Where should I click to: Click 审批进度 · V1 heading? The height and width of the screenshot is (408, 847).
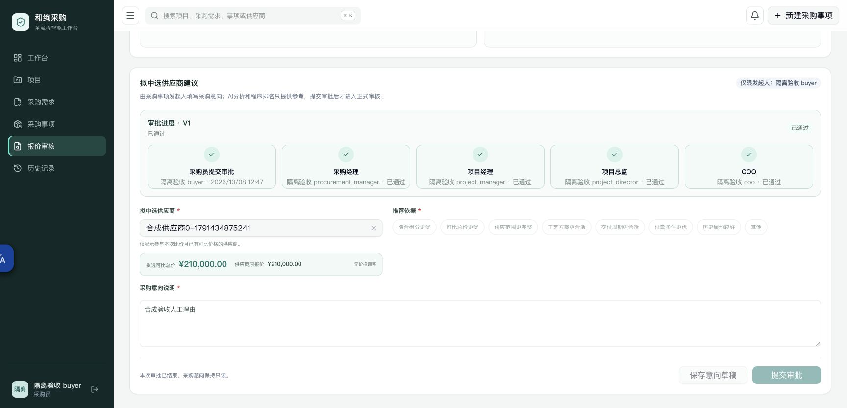point(169,123)
